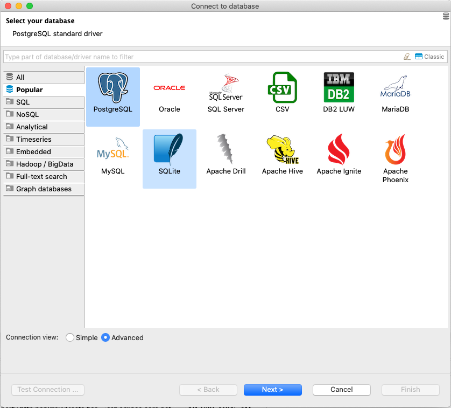Click Test Connection ... button

coord(48,390)
